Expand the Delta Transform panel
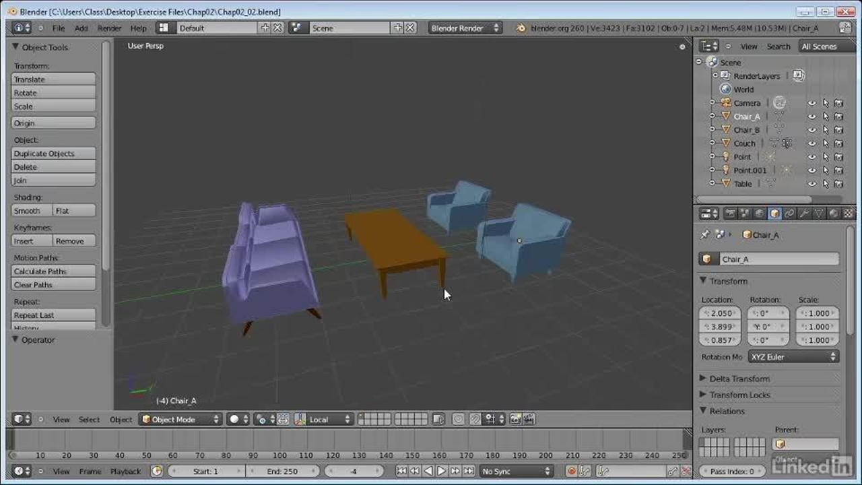This screenshot has height=485, width=862. click(739, 379)
